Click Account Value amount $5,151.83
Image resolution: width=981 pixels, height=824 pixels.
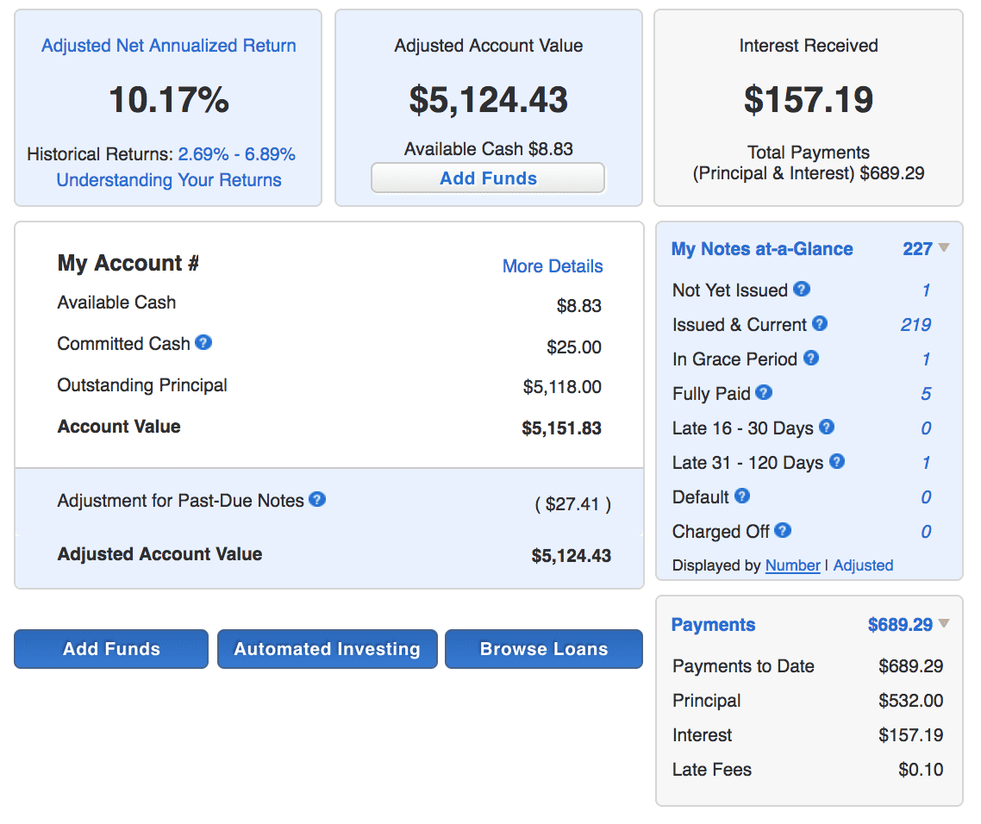coord(561,428)
